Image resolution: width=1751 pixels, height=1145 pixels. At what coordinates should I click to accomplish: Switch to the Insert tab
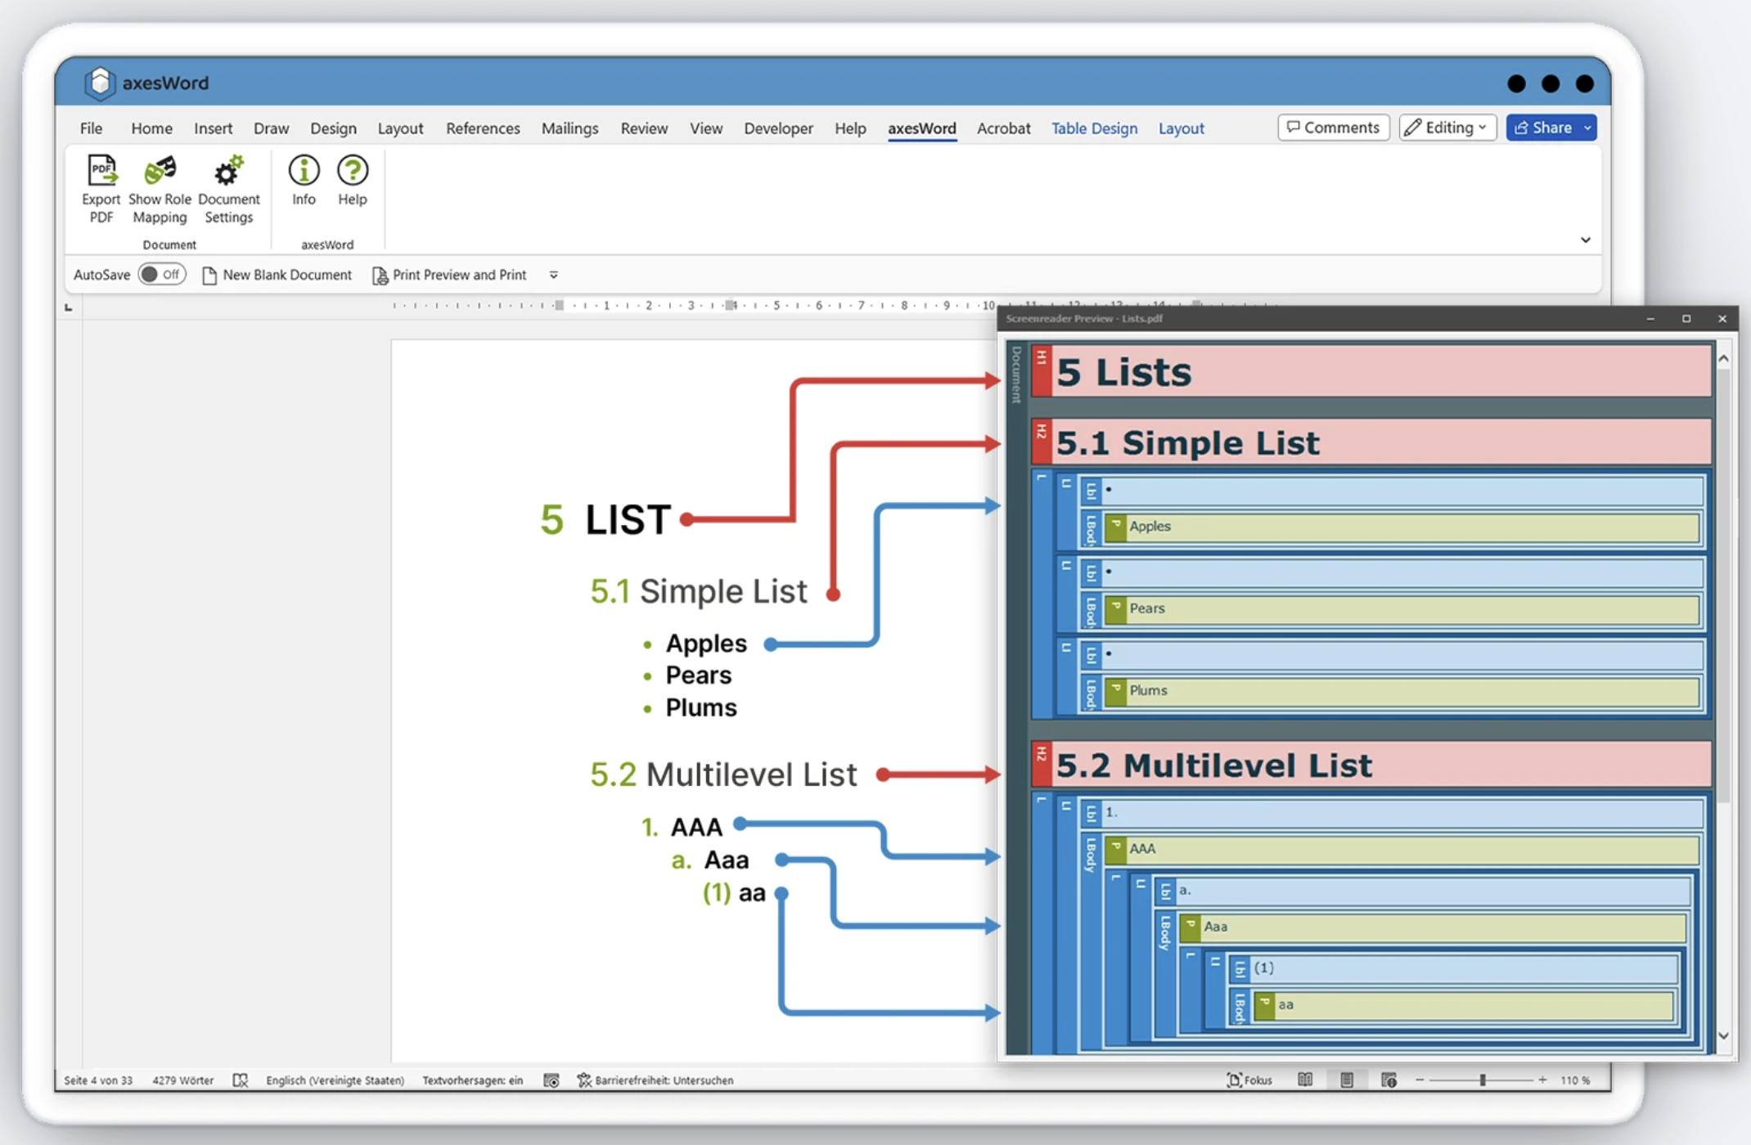(x=213, y=128)
